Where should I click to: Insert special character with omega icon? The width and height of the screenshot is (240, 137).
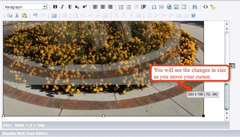point(154,7)
